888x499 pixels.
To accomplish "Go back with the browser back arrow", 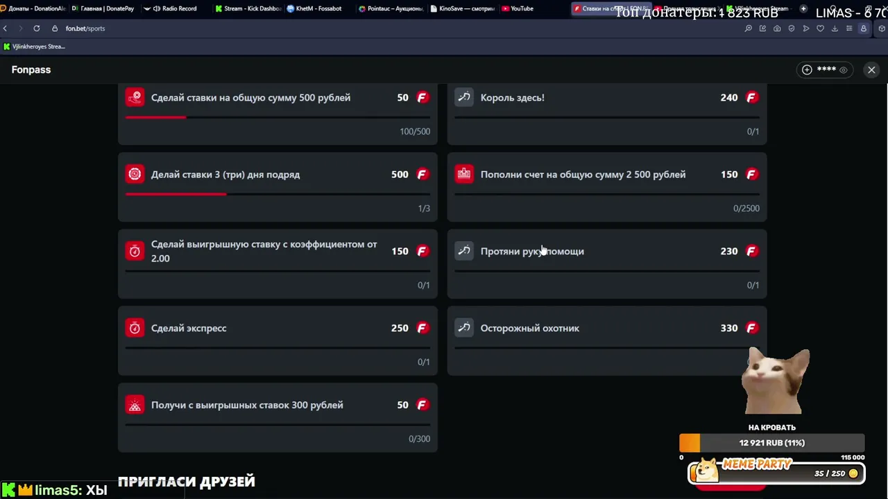I will [5, 28].
